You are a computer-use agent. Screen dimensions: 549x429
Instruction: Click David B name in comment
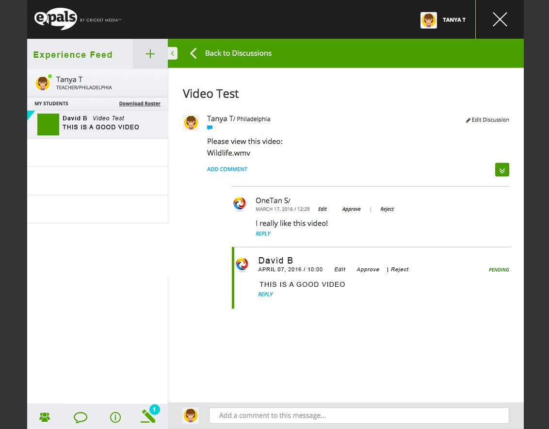[275, 261]
